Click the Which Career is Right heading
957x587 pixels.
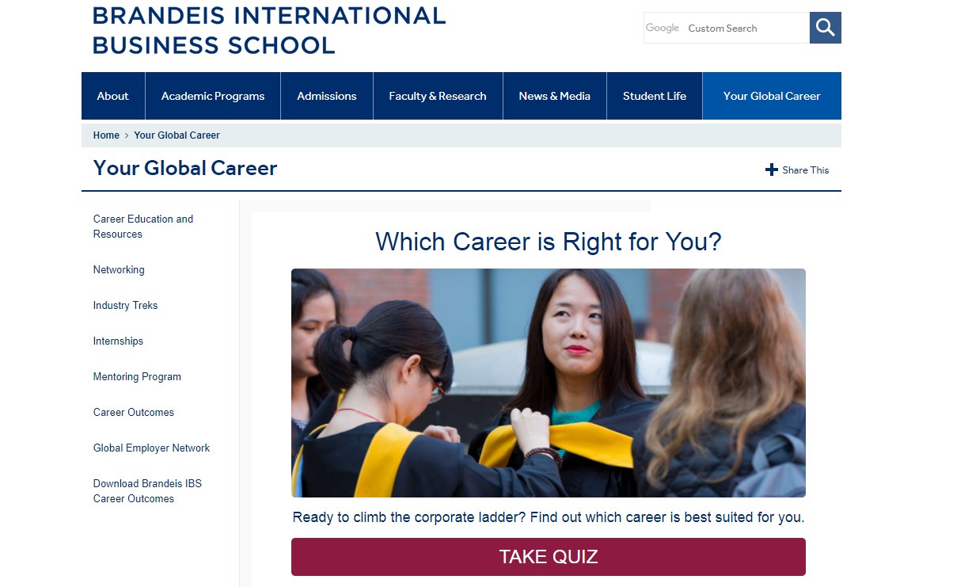549,242
